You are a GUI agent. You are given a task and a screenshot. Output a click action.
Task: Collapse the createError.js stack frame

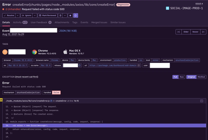coord(202,101)
